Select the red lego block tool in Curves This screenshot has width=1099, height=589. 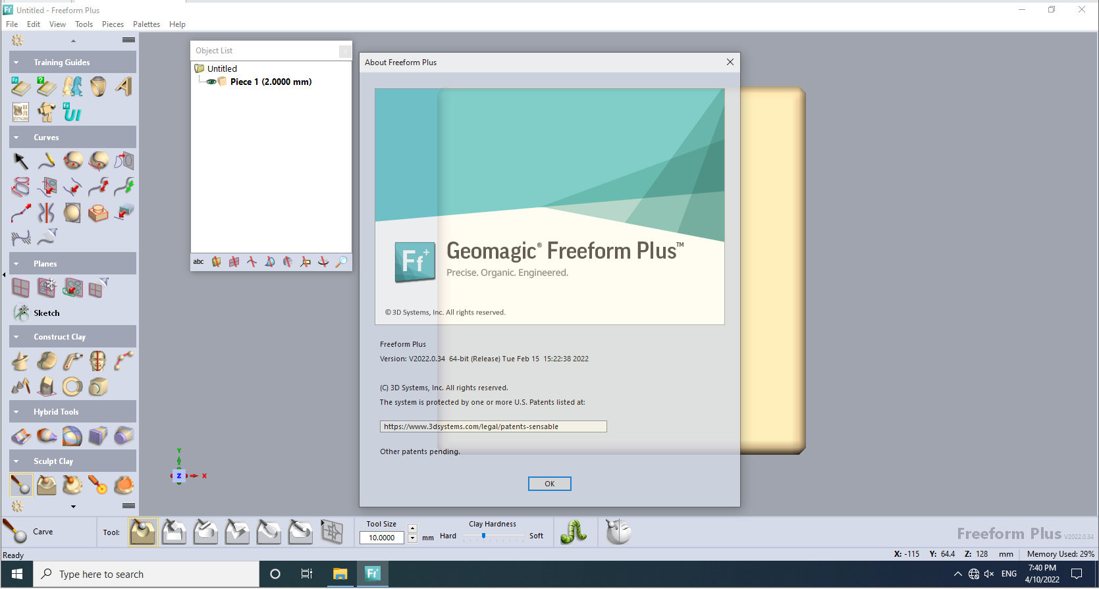[97, 213]
